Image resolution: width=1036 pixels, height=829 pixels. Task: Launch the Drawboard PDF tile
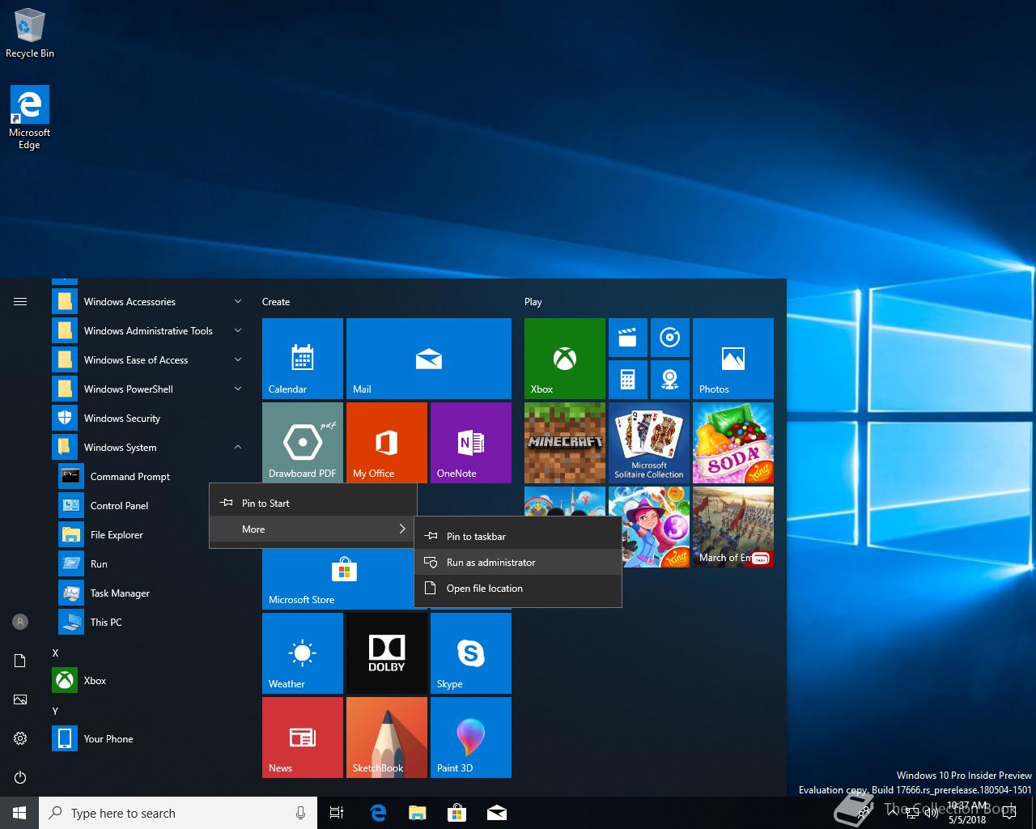[x=303, y=443]
